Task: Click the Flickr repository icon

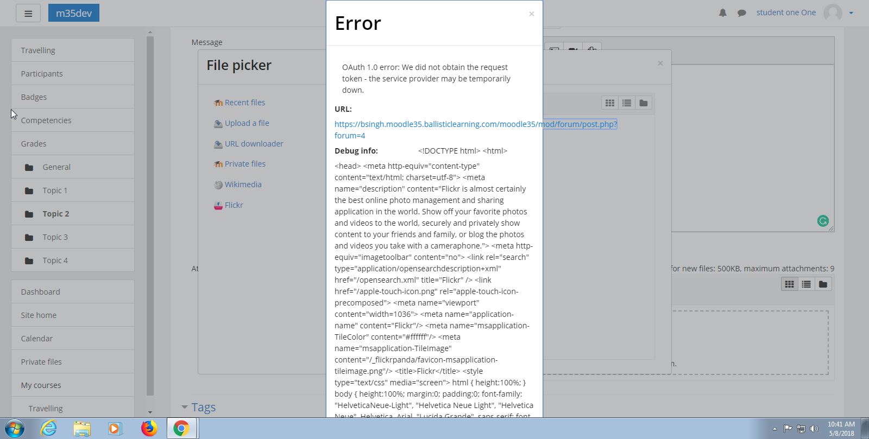Action: click(218, 206)
